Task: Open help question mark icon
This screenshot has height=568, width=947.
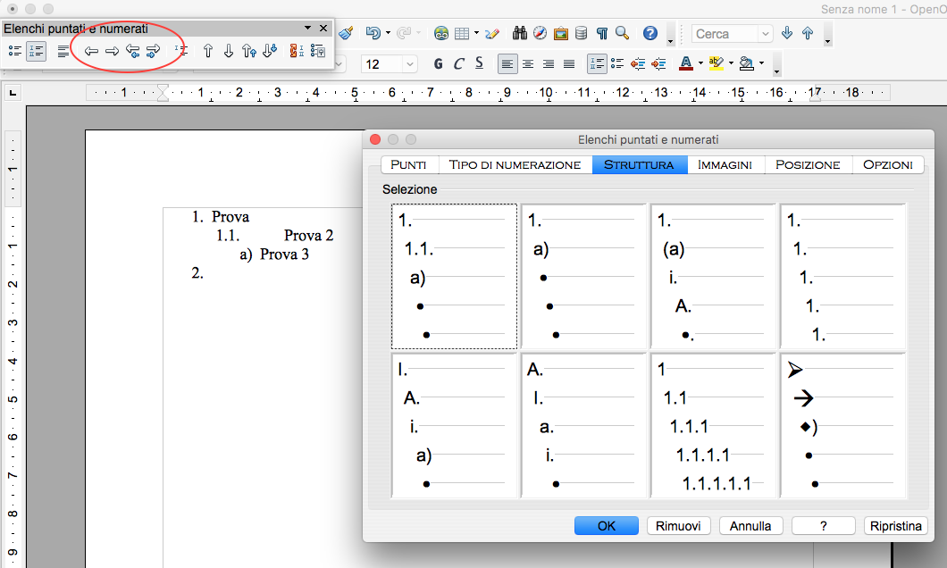Action: [x=649, y=33]
